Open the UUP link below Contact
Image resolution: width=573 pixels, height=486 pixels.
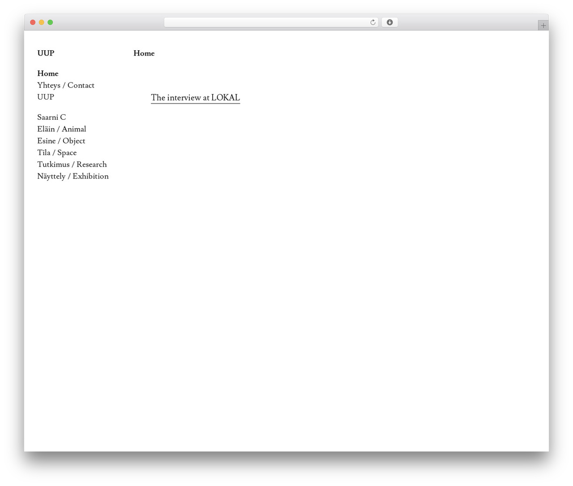click(46, 97)
